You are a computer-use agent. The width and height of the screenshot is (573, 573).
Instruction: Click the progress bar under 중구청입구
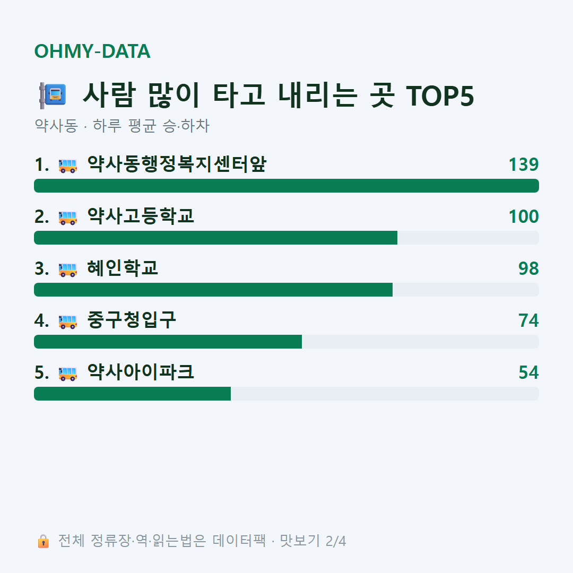click(x=286, y=342)
